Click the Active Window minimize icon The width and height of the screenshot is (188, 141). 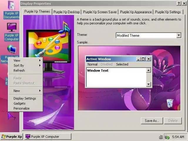(x=138, y=59)
